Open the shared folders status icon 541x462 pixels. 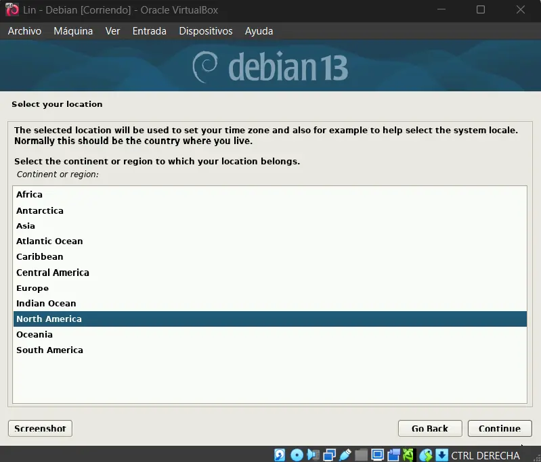coord(362,455)
